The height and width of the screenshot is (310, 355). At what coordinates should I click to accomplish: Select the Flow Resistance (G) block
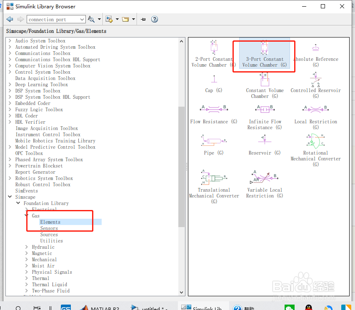[214, 115]
